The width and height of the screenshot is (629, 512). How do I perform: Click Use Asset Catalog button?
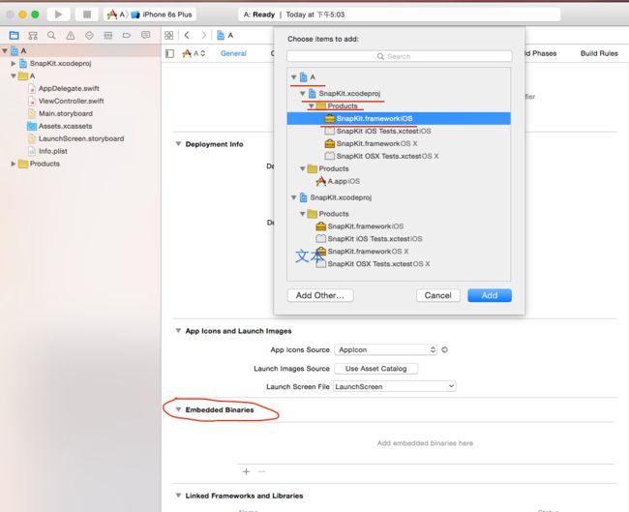[x=375, y=369]
